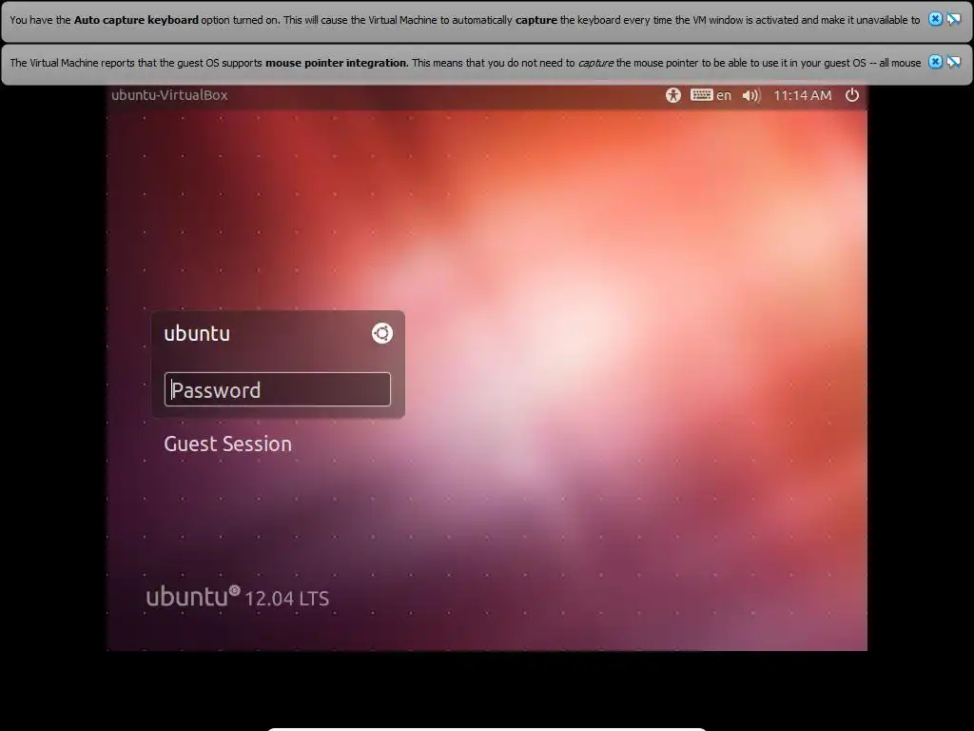Open the 11:14 AM clock indicator

(803, 95)
